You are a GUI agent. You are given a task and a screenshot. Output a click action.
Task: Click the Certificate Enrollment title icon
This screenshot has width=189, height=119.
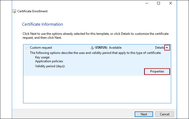tap(14, 11)
